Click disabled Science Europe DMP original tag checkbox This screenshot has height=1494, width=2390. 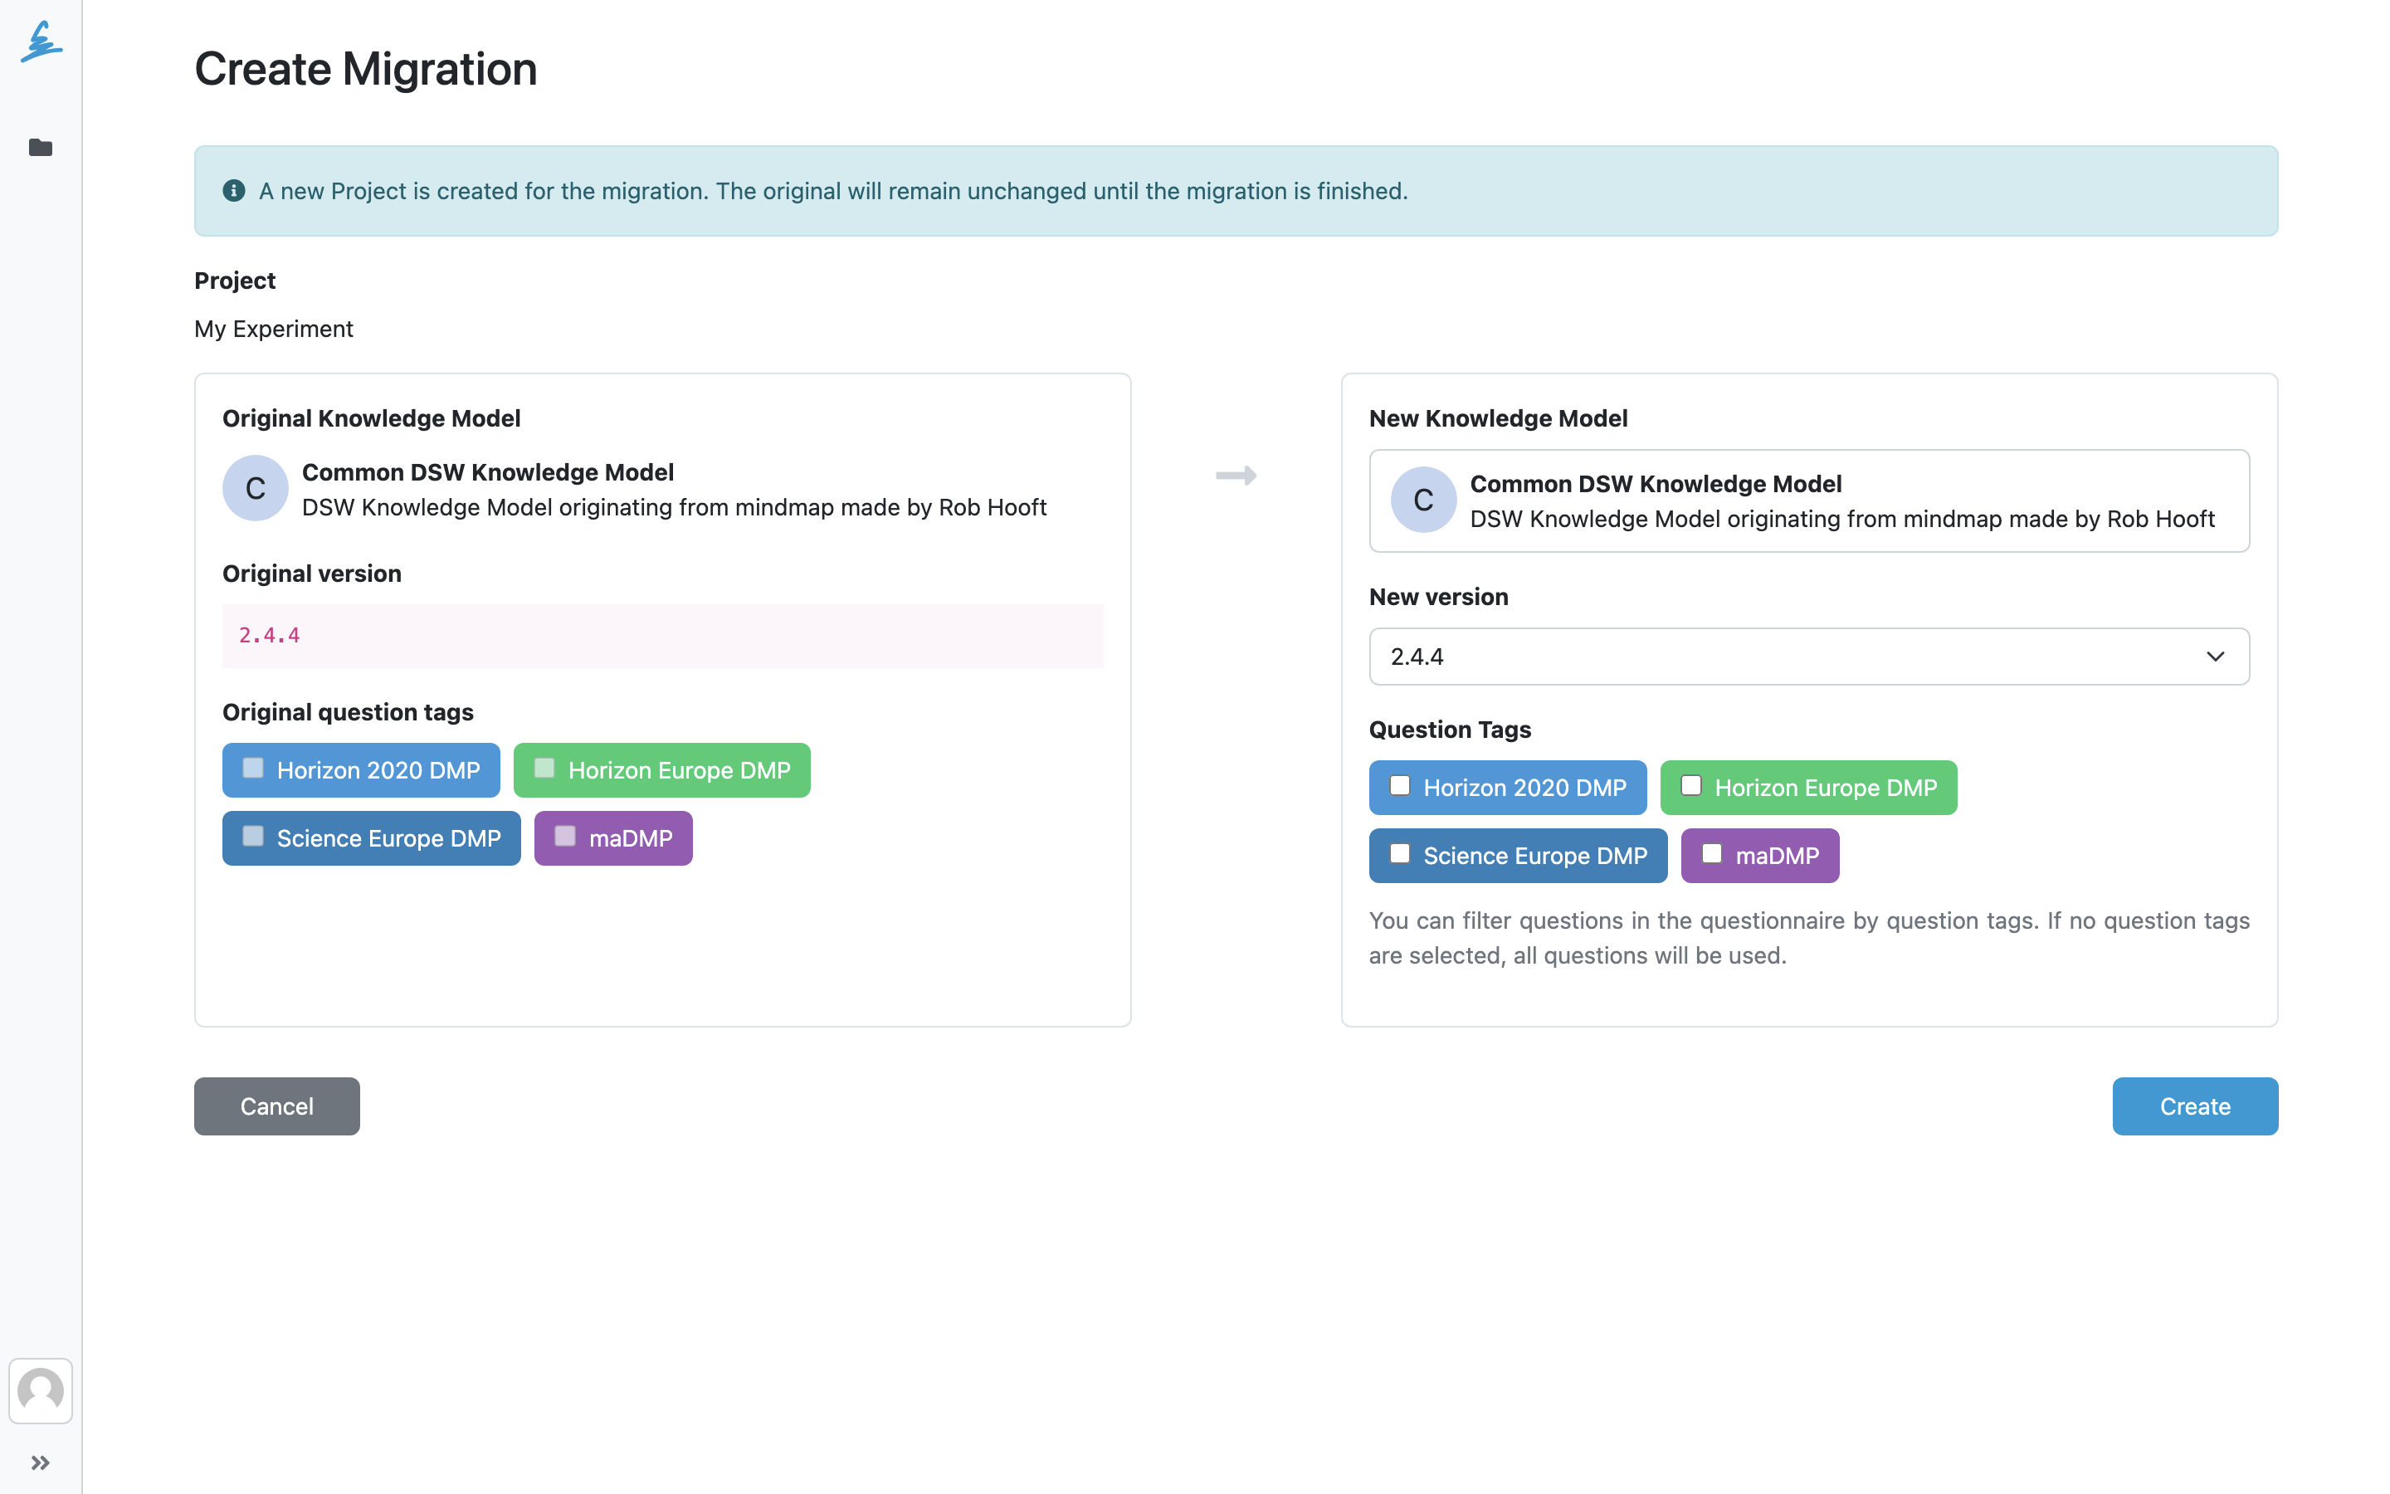[x=253, y=836]
